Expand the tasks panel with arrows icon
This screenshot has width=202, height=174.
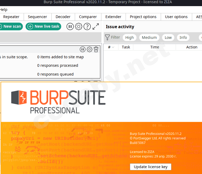[96, 27]
